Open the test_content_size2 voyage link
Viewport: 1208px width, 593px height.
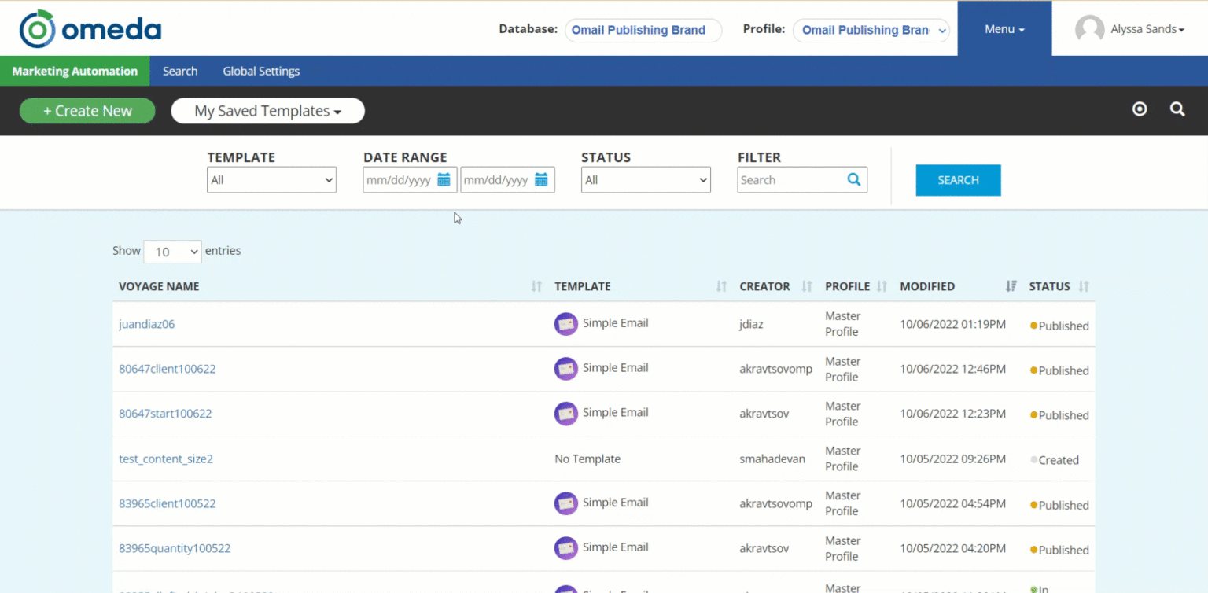tap(166, 459)
